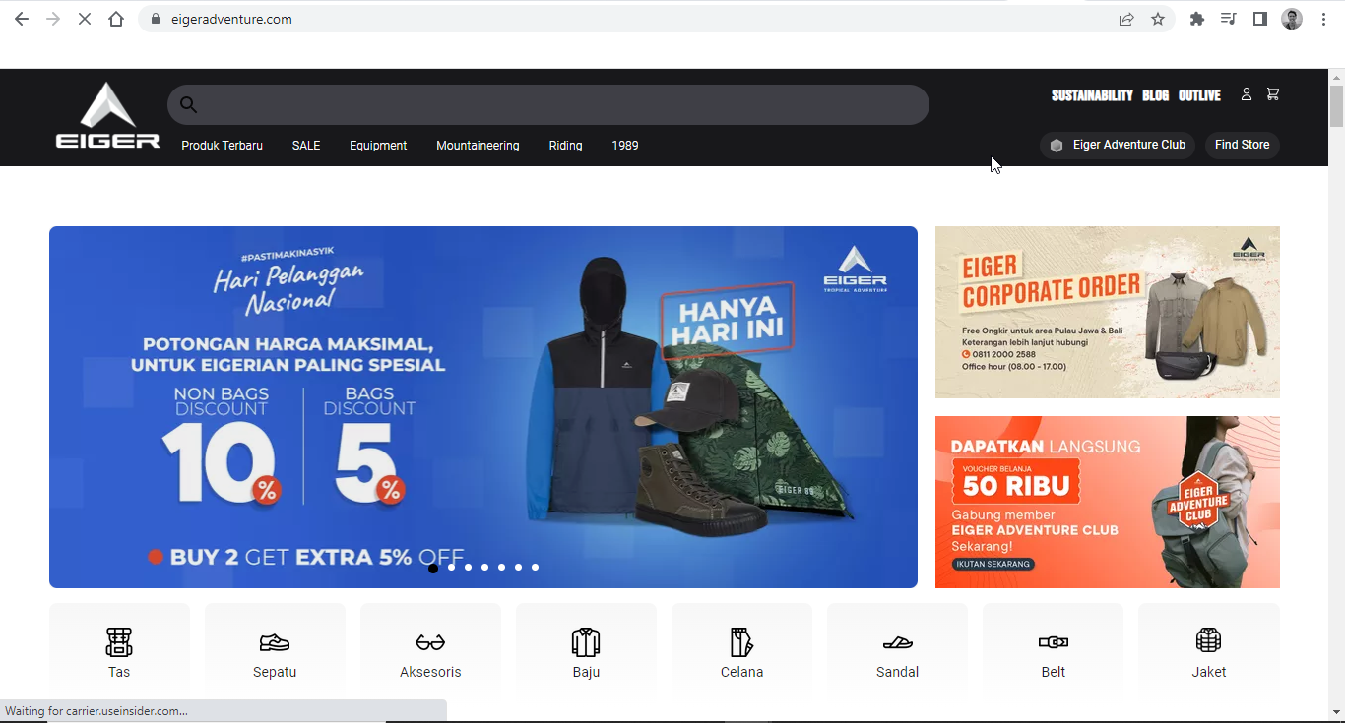
Task: View site info via padlock icon
Action: coord(155,19)
